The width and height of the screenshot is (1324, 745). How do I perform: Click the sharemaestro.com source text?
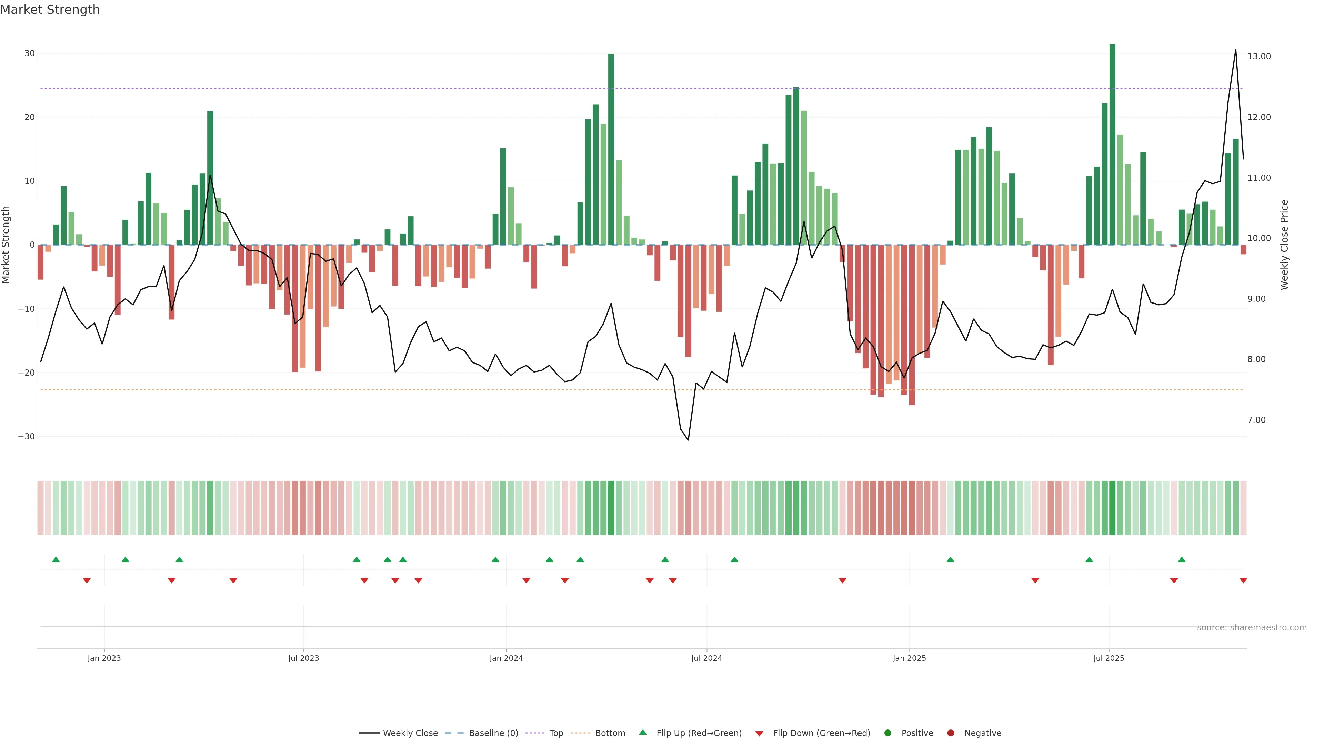point(1252,627)
